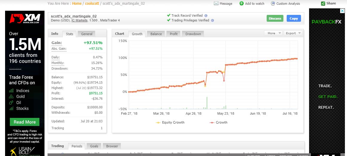The height and width of the screenshot is (156, 347).
Task: Click the Usain Bolt sponsor logo
Action: [23, 152]
